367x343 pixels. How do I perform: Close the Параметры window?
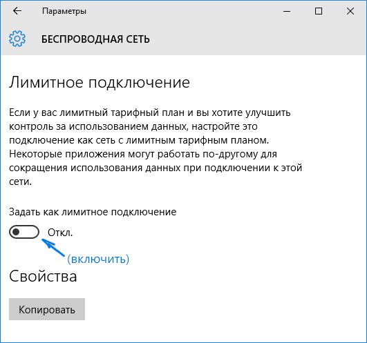coord(350,11)
